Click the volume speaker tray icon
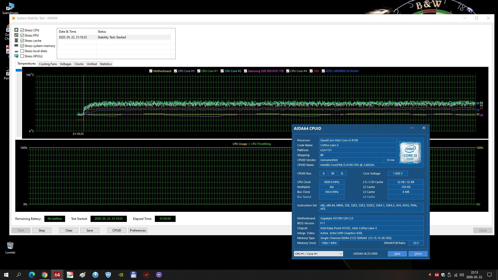Screen dimensions: 498x280 point(462,275)
